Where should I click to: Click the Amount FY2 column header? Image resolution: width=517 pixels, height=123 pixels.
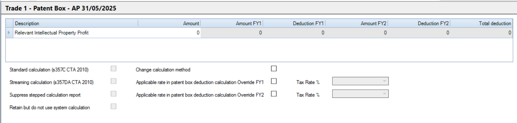[x=357, y=24]
